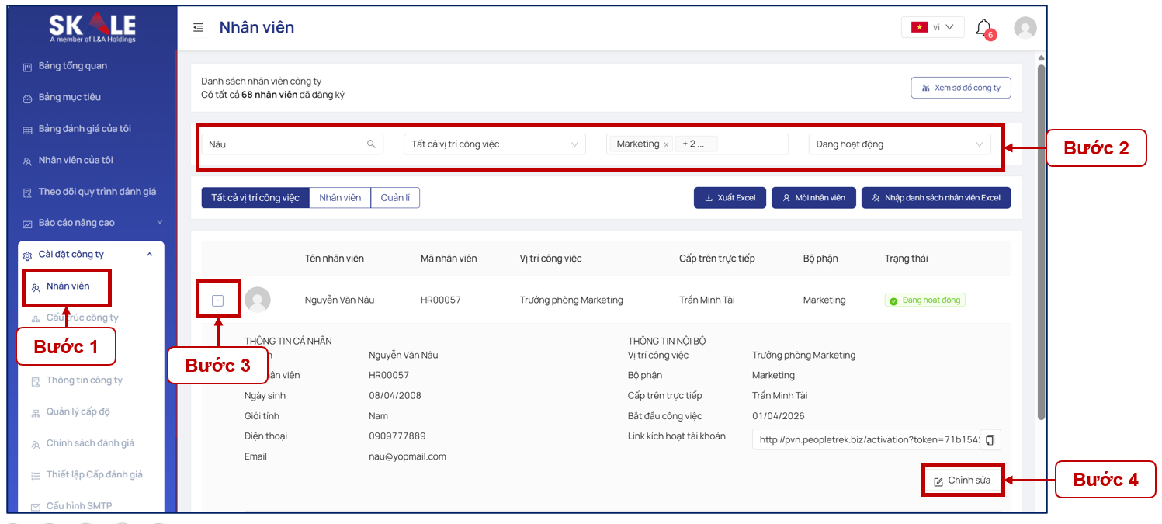Open the Đang hoạt động status dropdown
Image resolution: width=1162 pixels, height=524 pixels.
click(x=900, y=144)
